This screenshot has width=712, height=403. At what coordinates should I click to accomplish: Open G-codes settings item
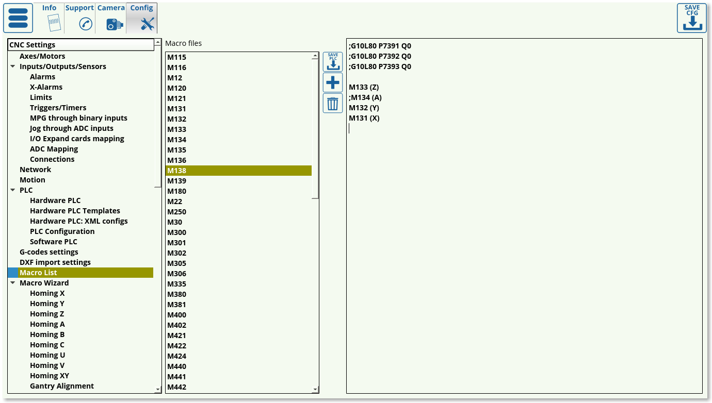(x=49, y=252)
